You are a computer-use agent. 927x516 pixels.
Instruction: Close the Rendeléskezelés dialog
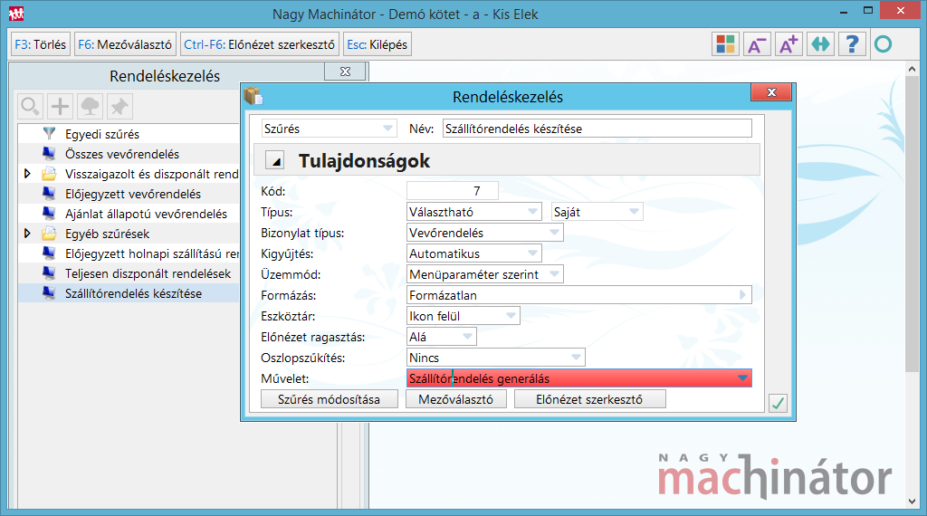coord(771,92)
